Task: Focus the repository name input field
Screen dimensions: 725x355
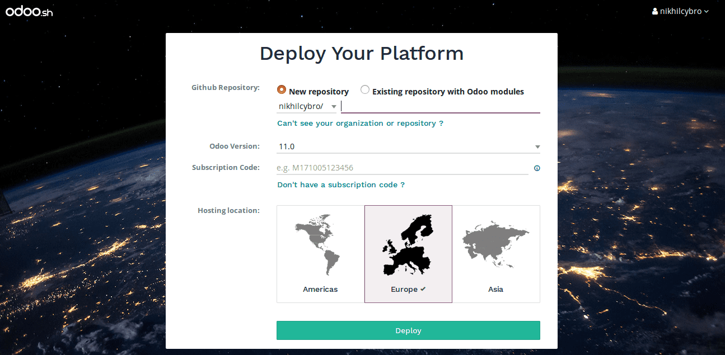Action: pyautogui.click(x=441, y=106)
